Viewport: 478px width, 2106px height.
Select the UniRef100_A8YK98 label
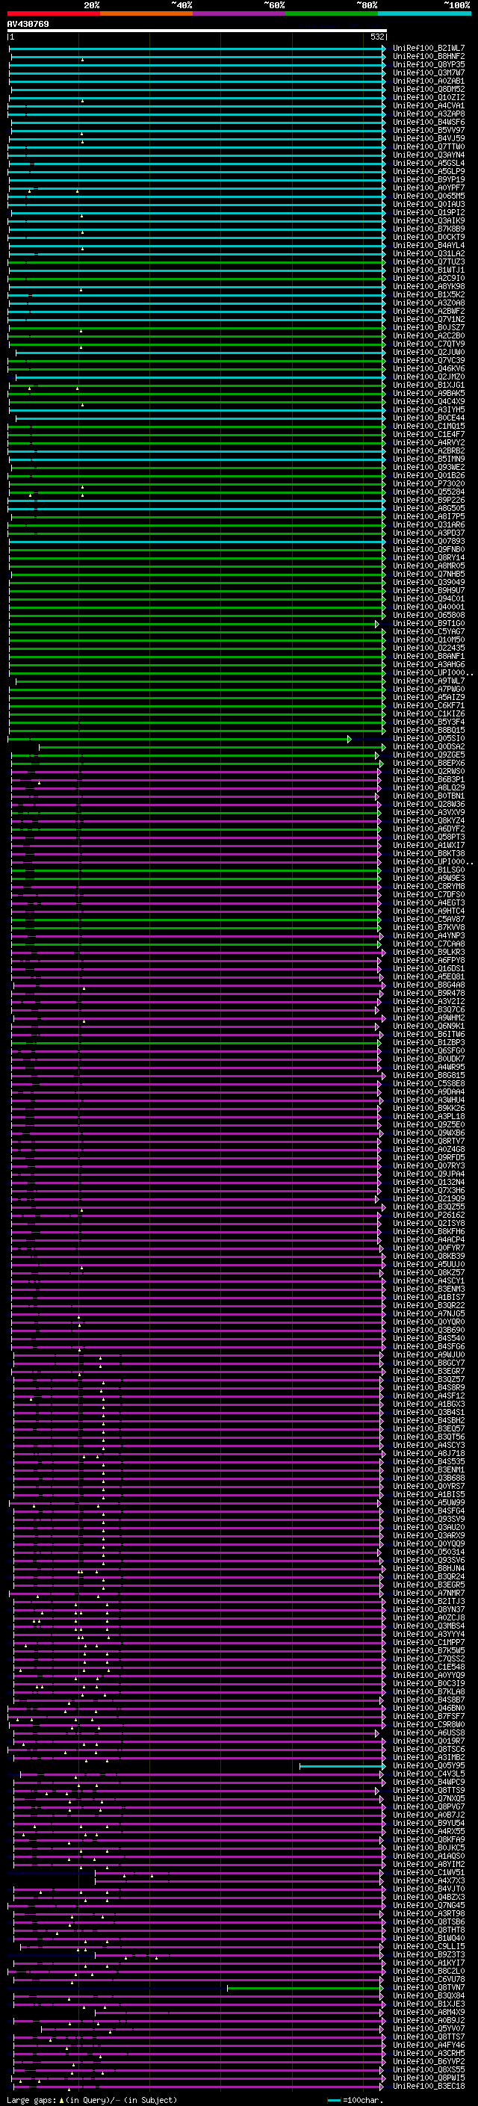click(429, 286)
